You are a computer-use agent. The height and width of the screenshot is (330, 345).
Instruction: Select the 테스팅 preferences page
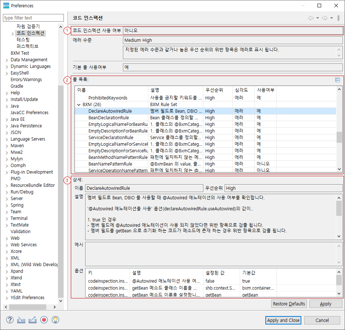[x=23, y=40]
